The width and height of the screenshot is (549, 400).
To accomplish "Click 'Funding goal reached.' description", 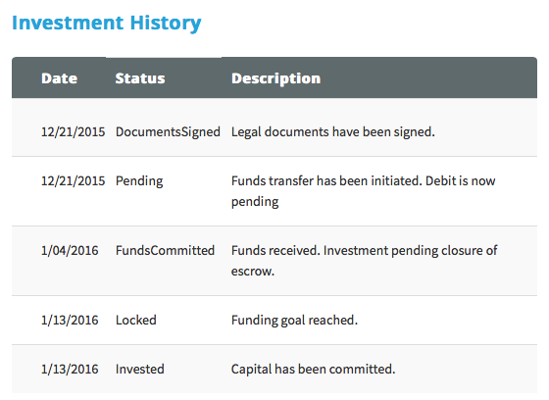I will [294, 321].
